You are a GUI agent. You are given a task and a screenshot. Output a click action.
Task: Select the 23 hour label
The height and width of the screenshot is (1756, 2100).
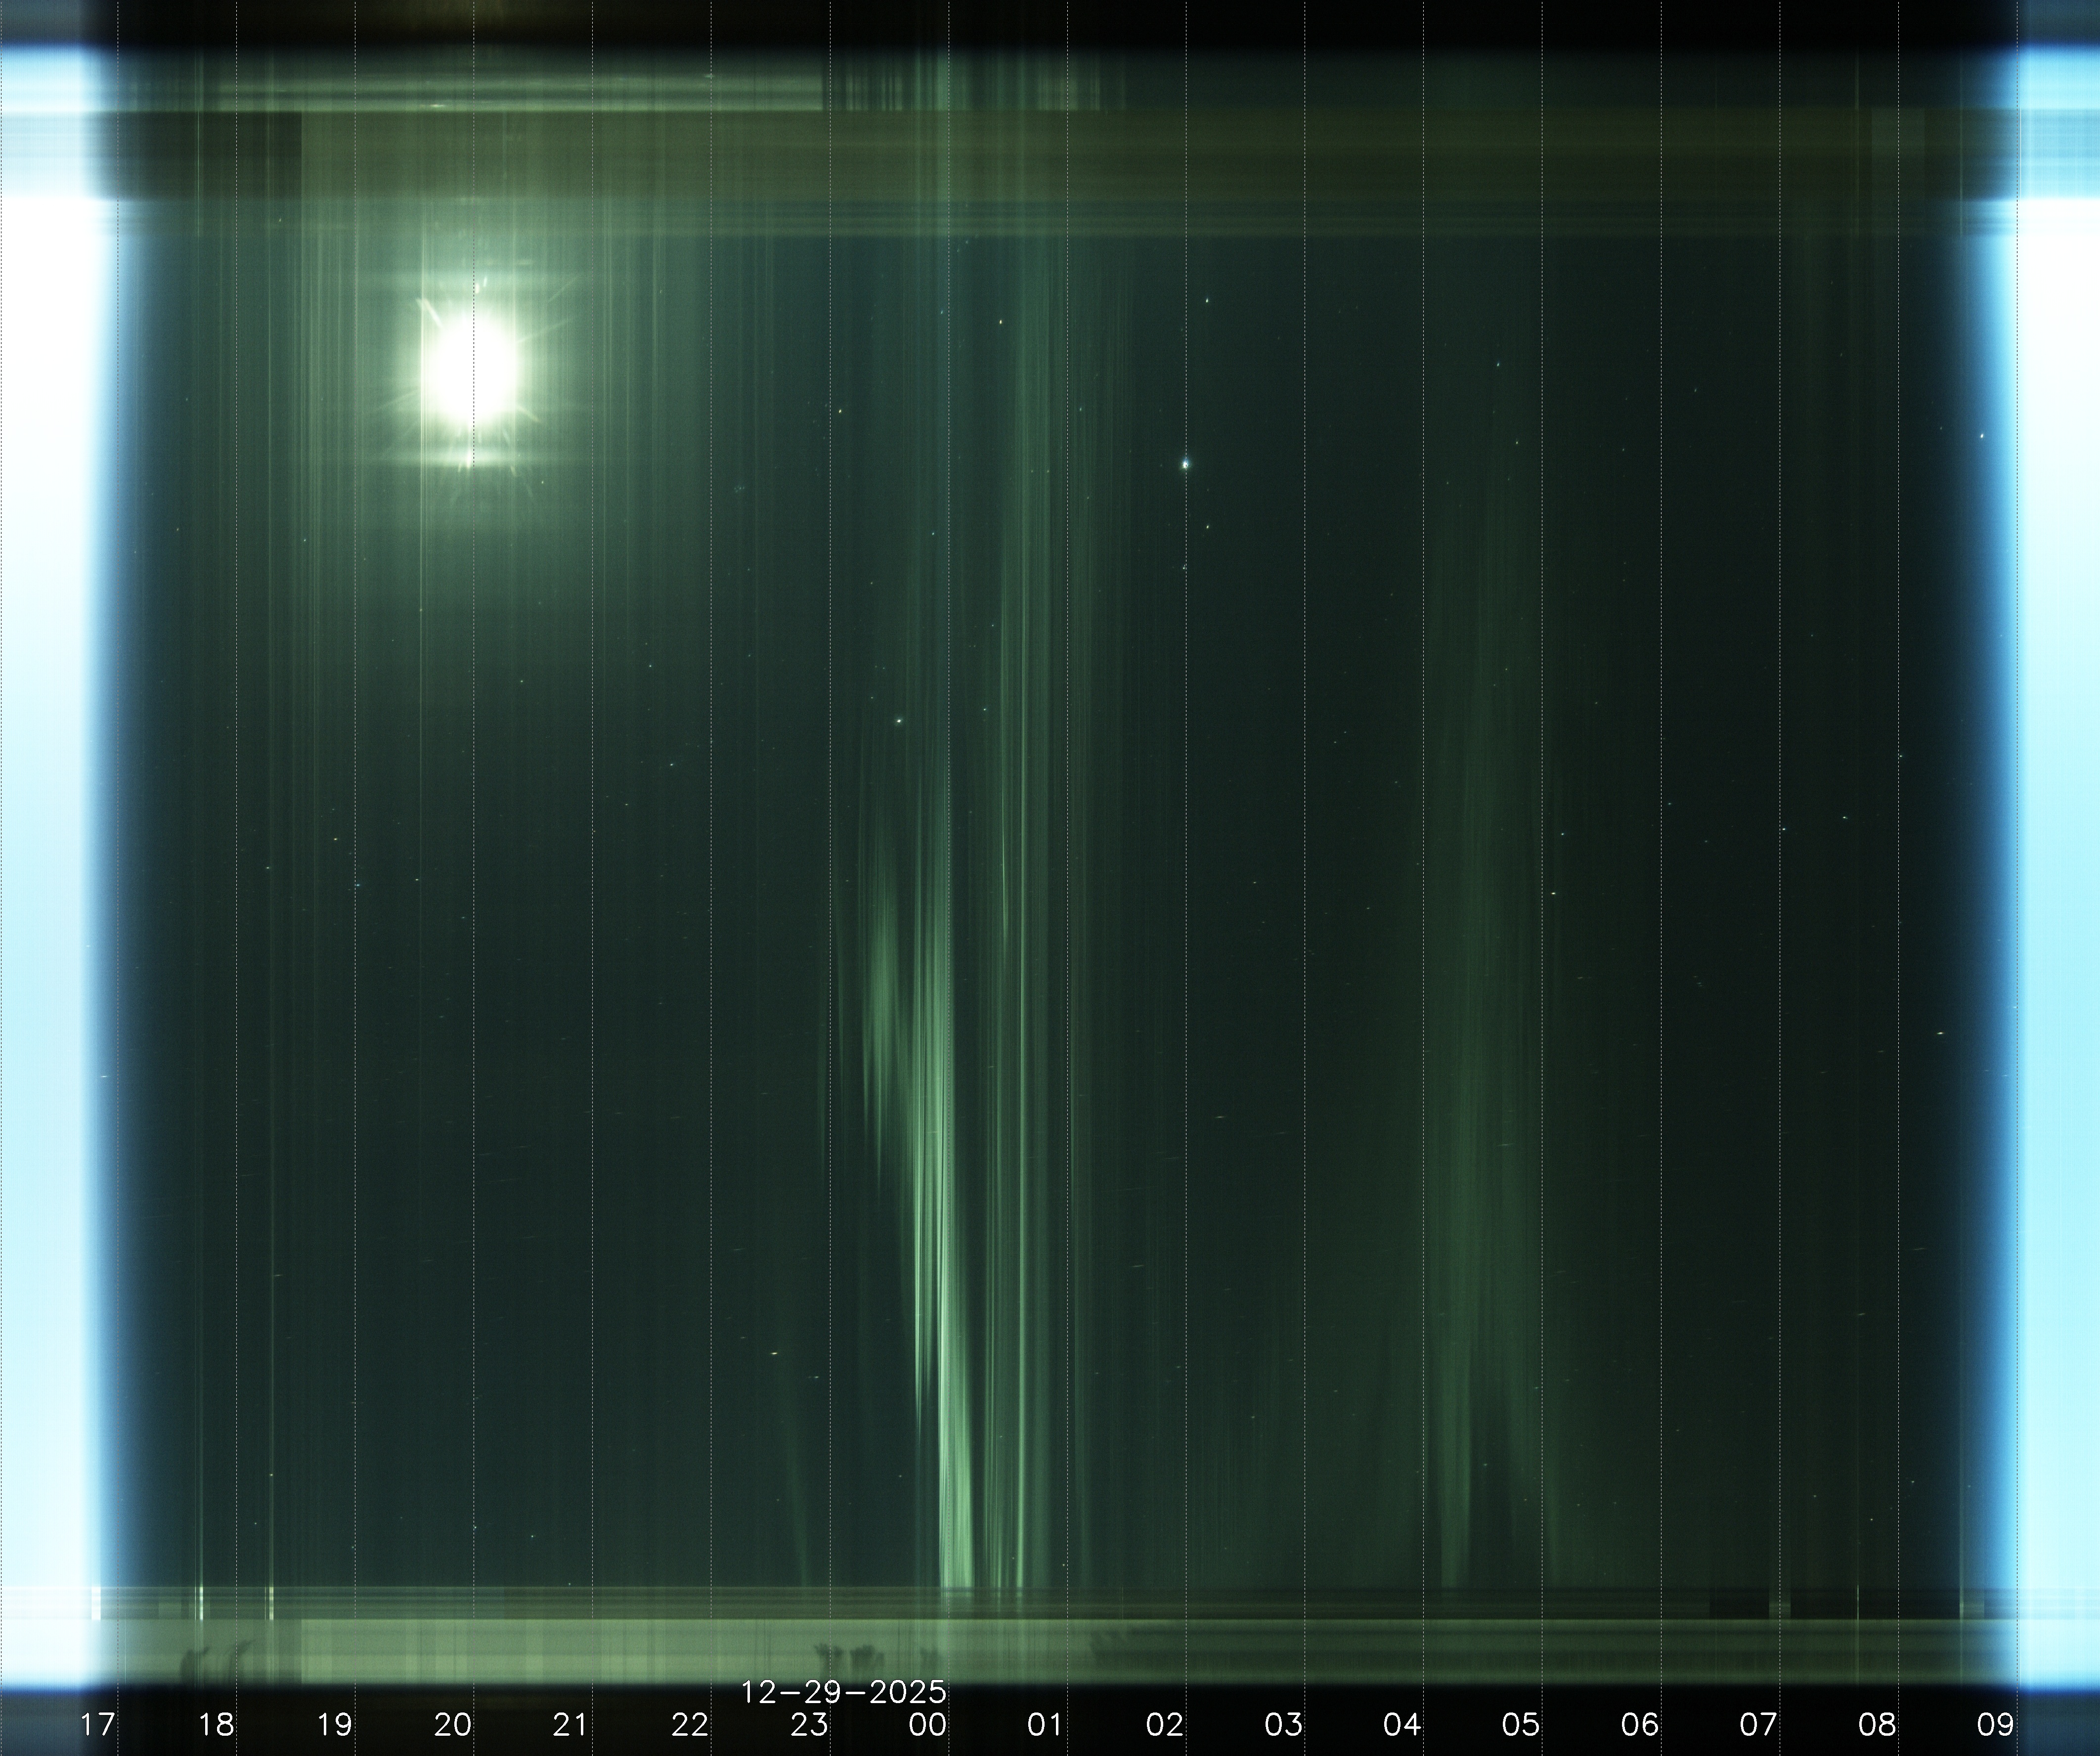[809, 1725]
